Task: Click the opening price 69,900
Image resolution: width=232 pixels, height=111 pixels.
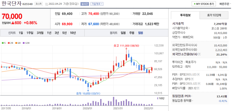Action: [x=67, y=24]
